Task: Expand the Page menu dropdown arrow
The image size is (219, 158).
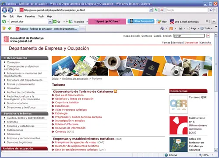Action: coord(198,28)
